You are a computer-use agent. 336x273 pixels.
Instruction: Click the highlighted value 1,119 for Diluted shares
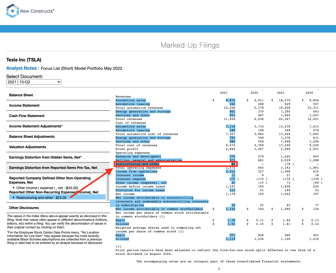pyautogui.click(x=230, y=239)
